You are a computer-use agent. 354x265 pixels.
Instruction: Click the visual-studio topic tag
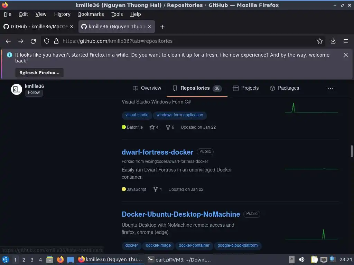(x=137, y=115)
